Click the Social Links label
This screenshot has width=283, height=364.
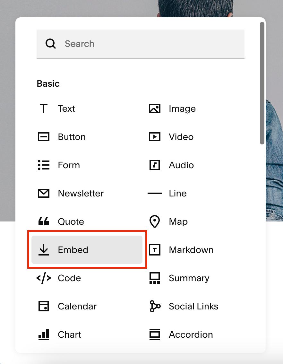tap(193, 307)
